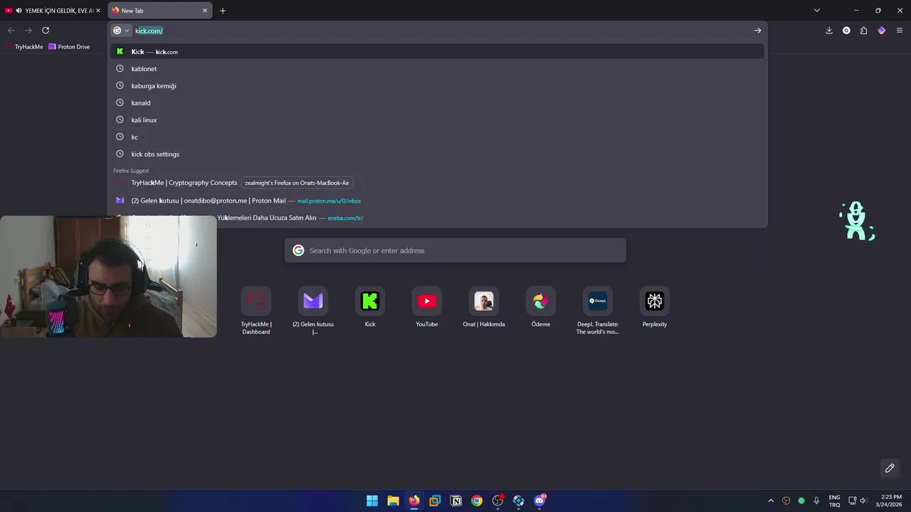Open OBS Studio from the taskbar

coord(498,501)
